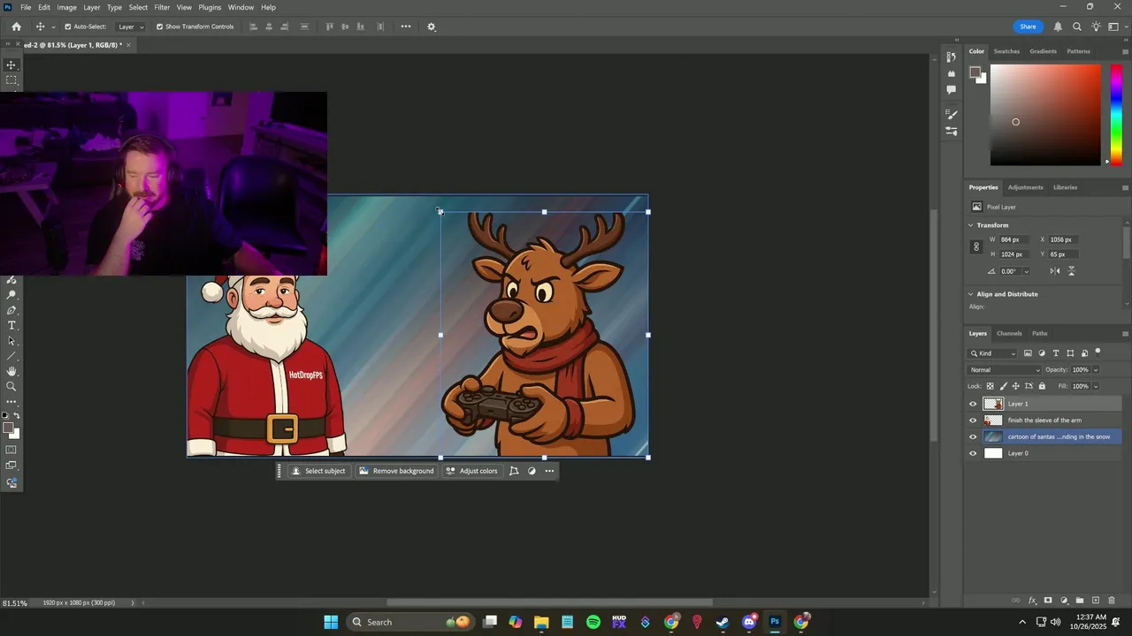
Task: Collapse the Transform section
Action: [971, 225]
